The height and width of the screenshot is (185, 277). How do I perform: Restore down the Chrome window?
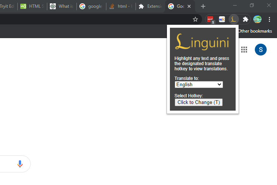tap(252, 6)
